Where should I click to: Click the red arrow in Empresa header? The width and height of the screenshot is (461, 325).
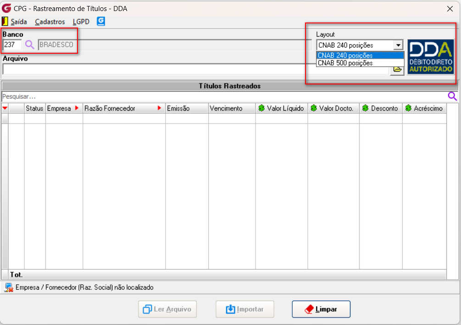click(x=77, y=108)
